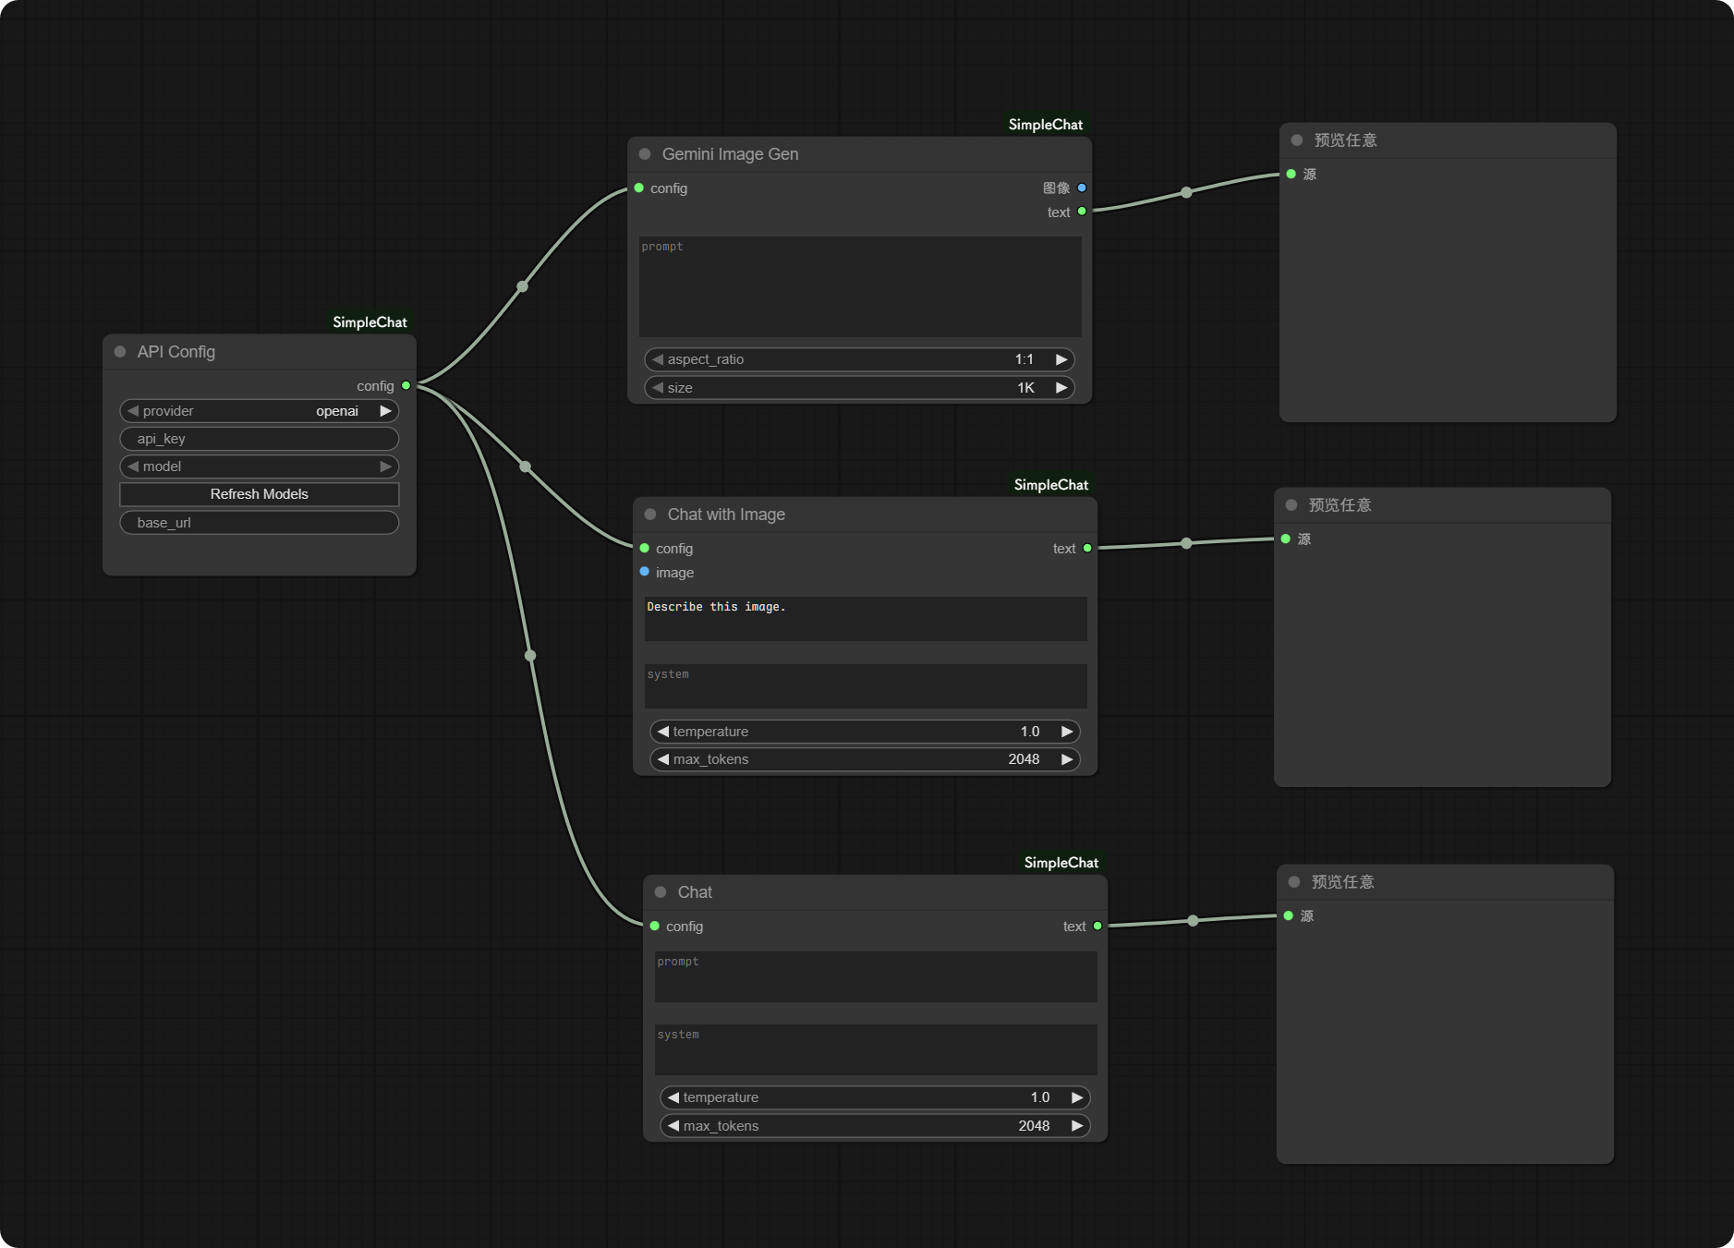This screenshot has width=1734, height=1248.
Task: Collapse the Chat with Image node dot
Action: pos(650,515)
